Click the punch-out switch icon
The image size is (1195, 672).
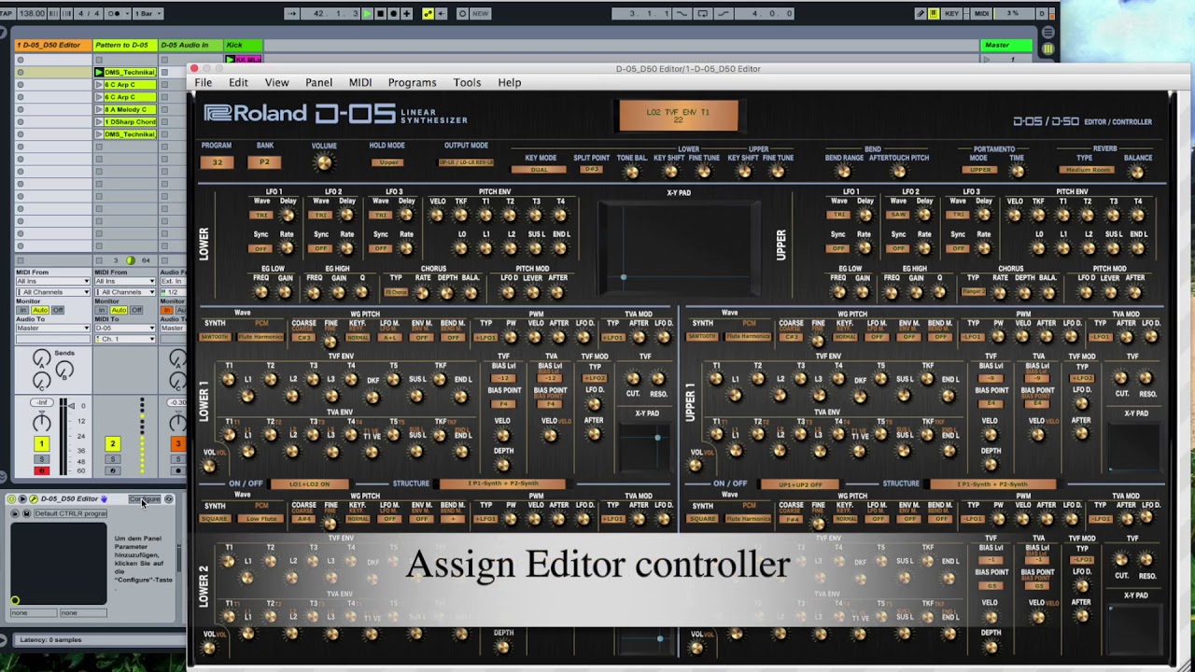[x=724, y=13]
